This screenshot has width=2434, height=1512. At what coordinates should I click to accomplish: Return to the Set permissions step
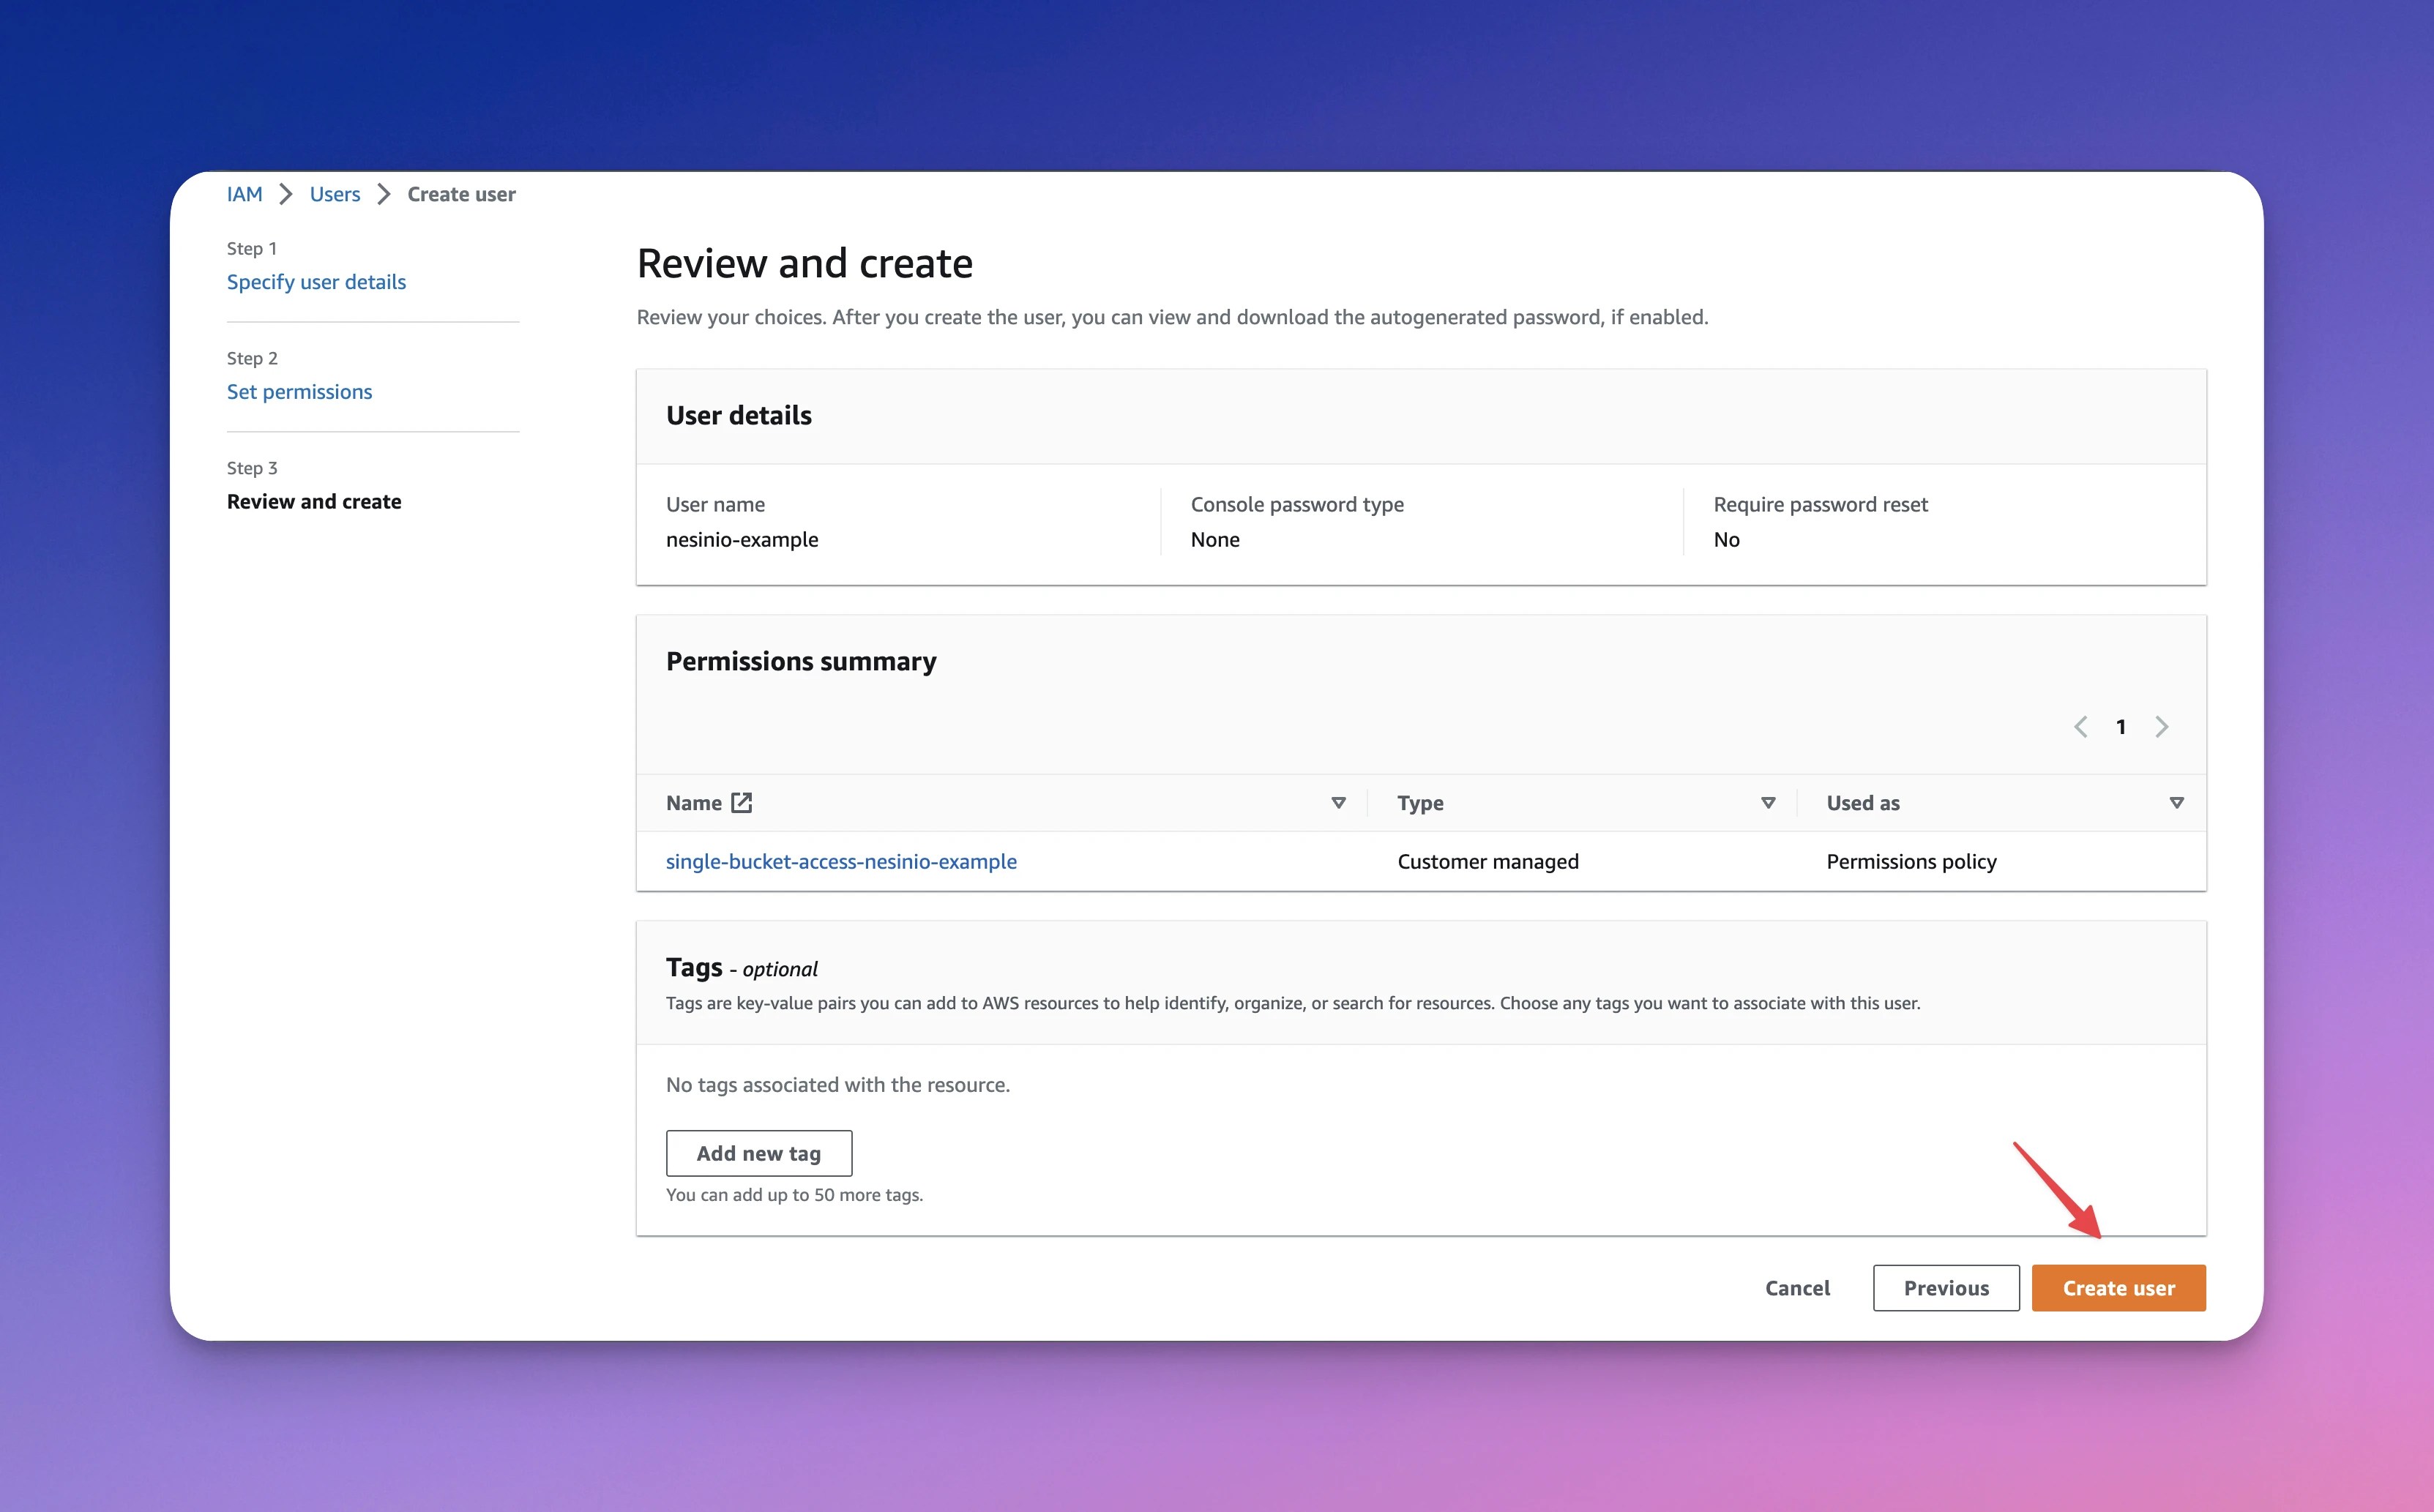point(299,391)
